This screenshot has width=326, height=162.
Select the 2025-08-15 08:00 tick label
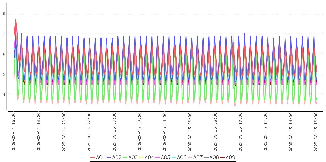(216, 132)
